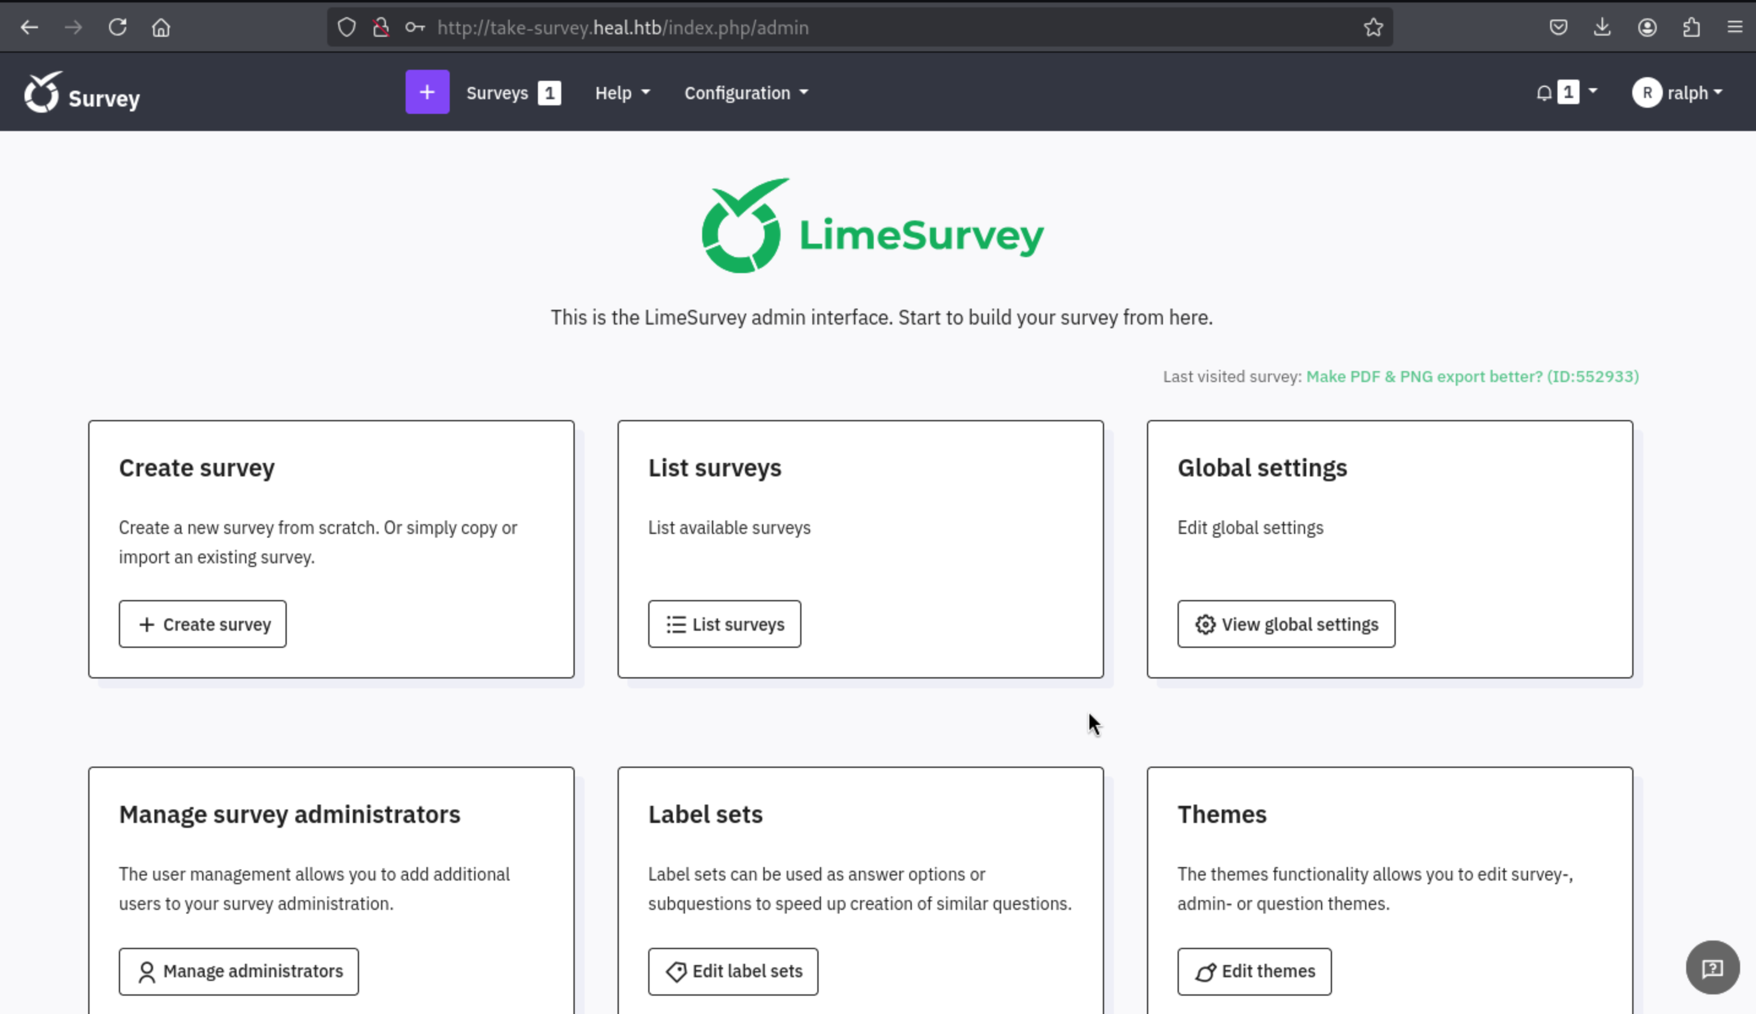Image resolution: width=1756 pixels, height=1014 pixels.
Task: Click the browser home icon
Action: pyautogui.click(x=161, y=28)
